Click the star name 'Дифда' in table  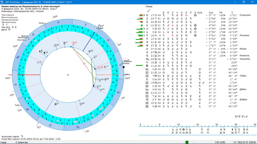pos(243,99)
